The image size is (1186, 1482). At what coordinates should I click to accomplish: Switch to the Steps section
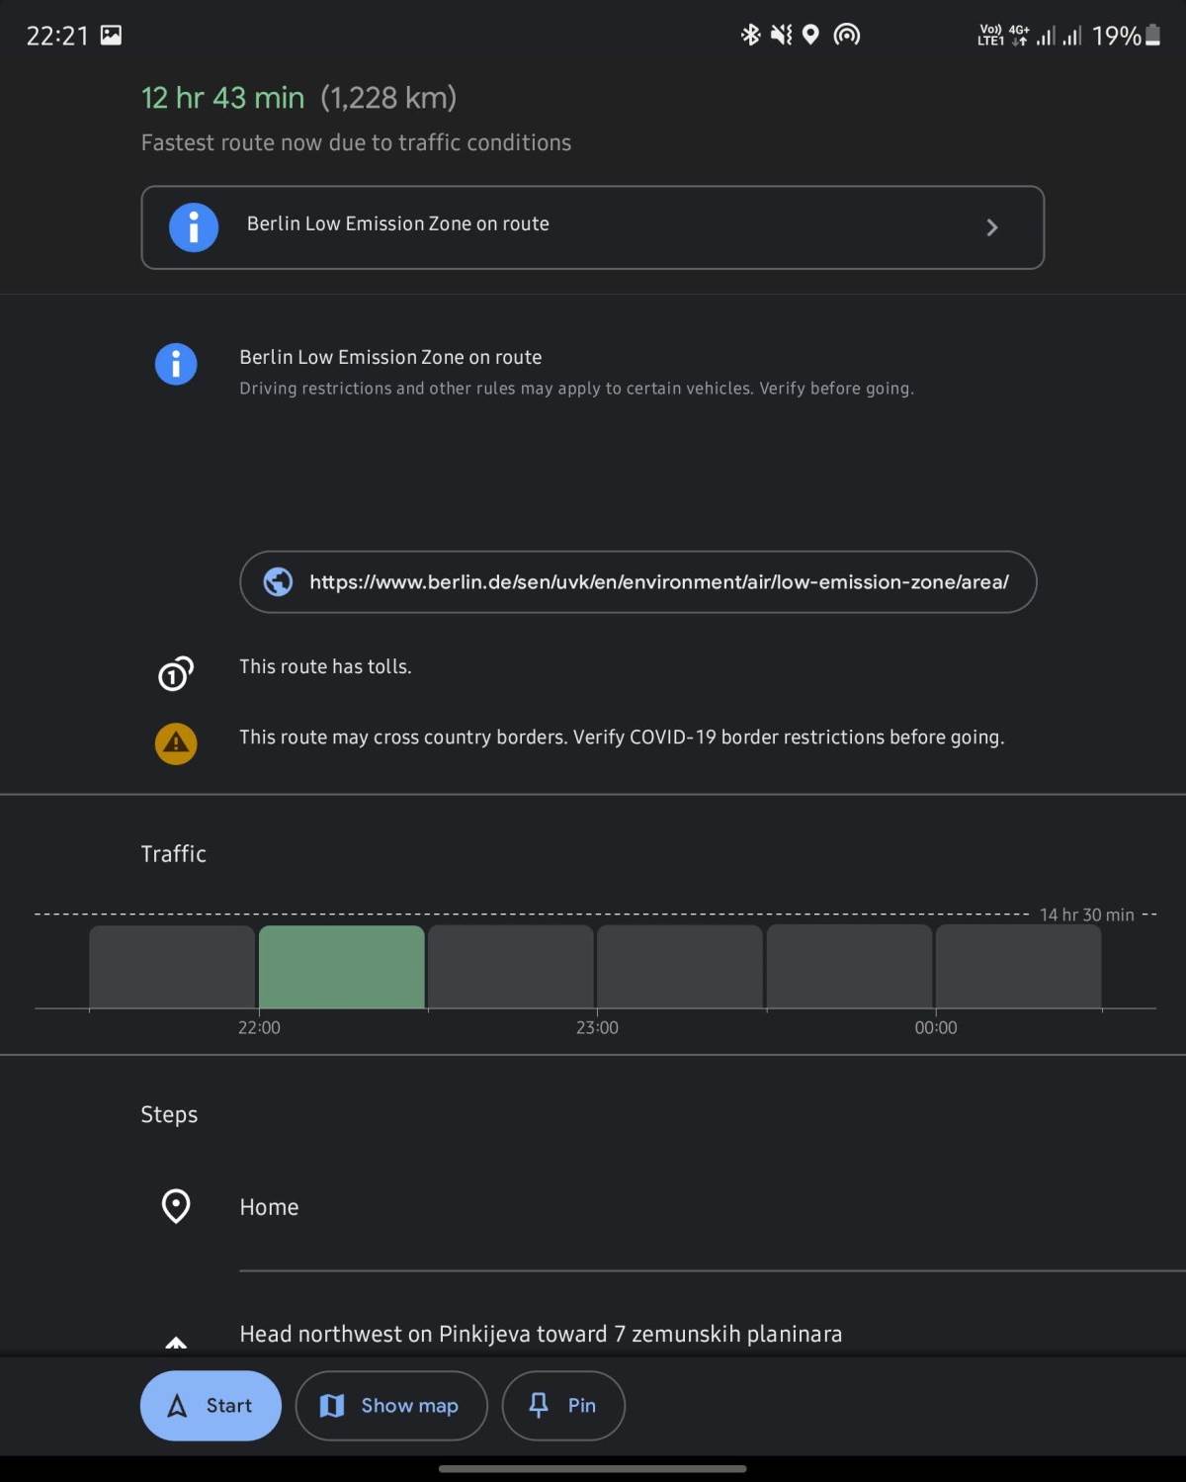[x=169, y=1114]
